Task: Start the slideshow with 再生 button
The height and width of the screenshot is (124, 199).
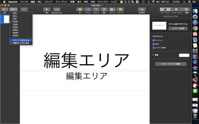Action: tap(47, 9)
